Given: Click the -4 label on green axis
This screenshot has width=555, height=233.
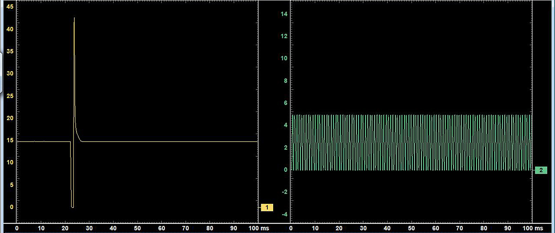Looking at the screenshot, I should tap(284, 214).
